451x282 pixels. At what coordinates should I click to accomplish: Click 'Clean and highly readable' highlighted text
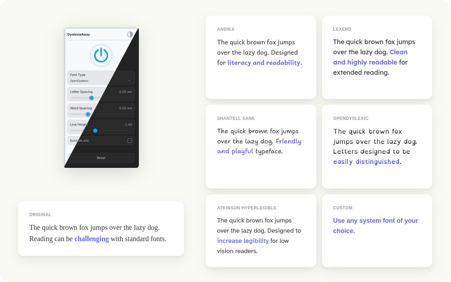370,57
